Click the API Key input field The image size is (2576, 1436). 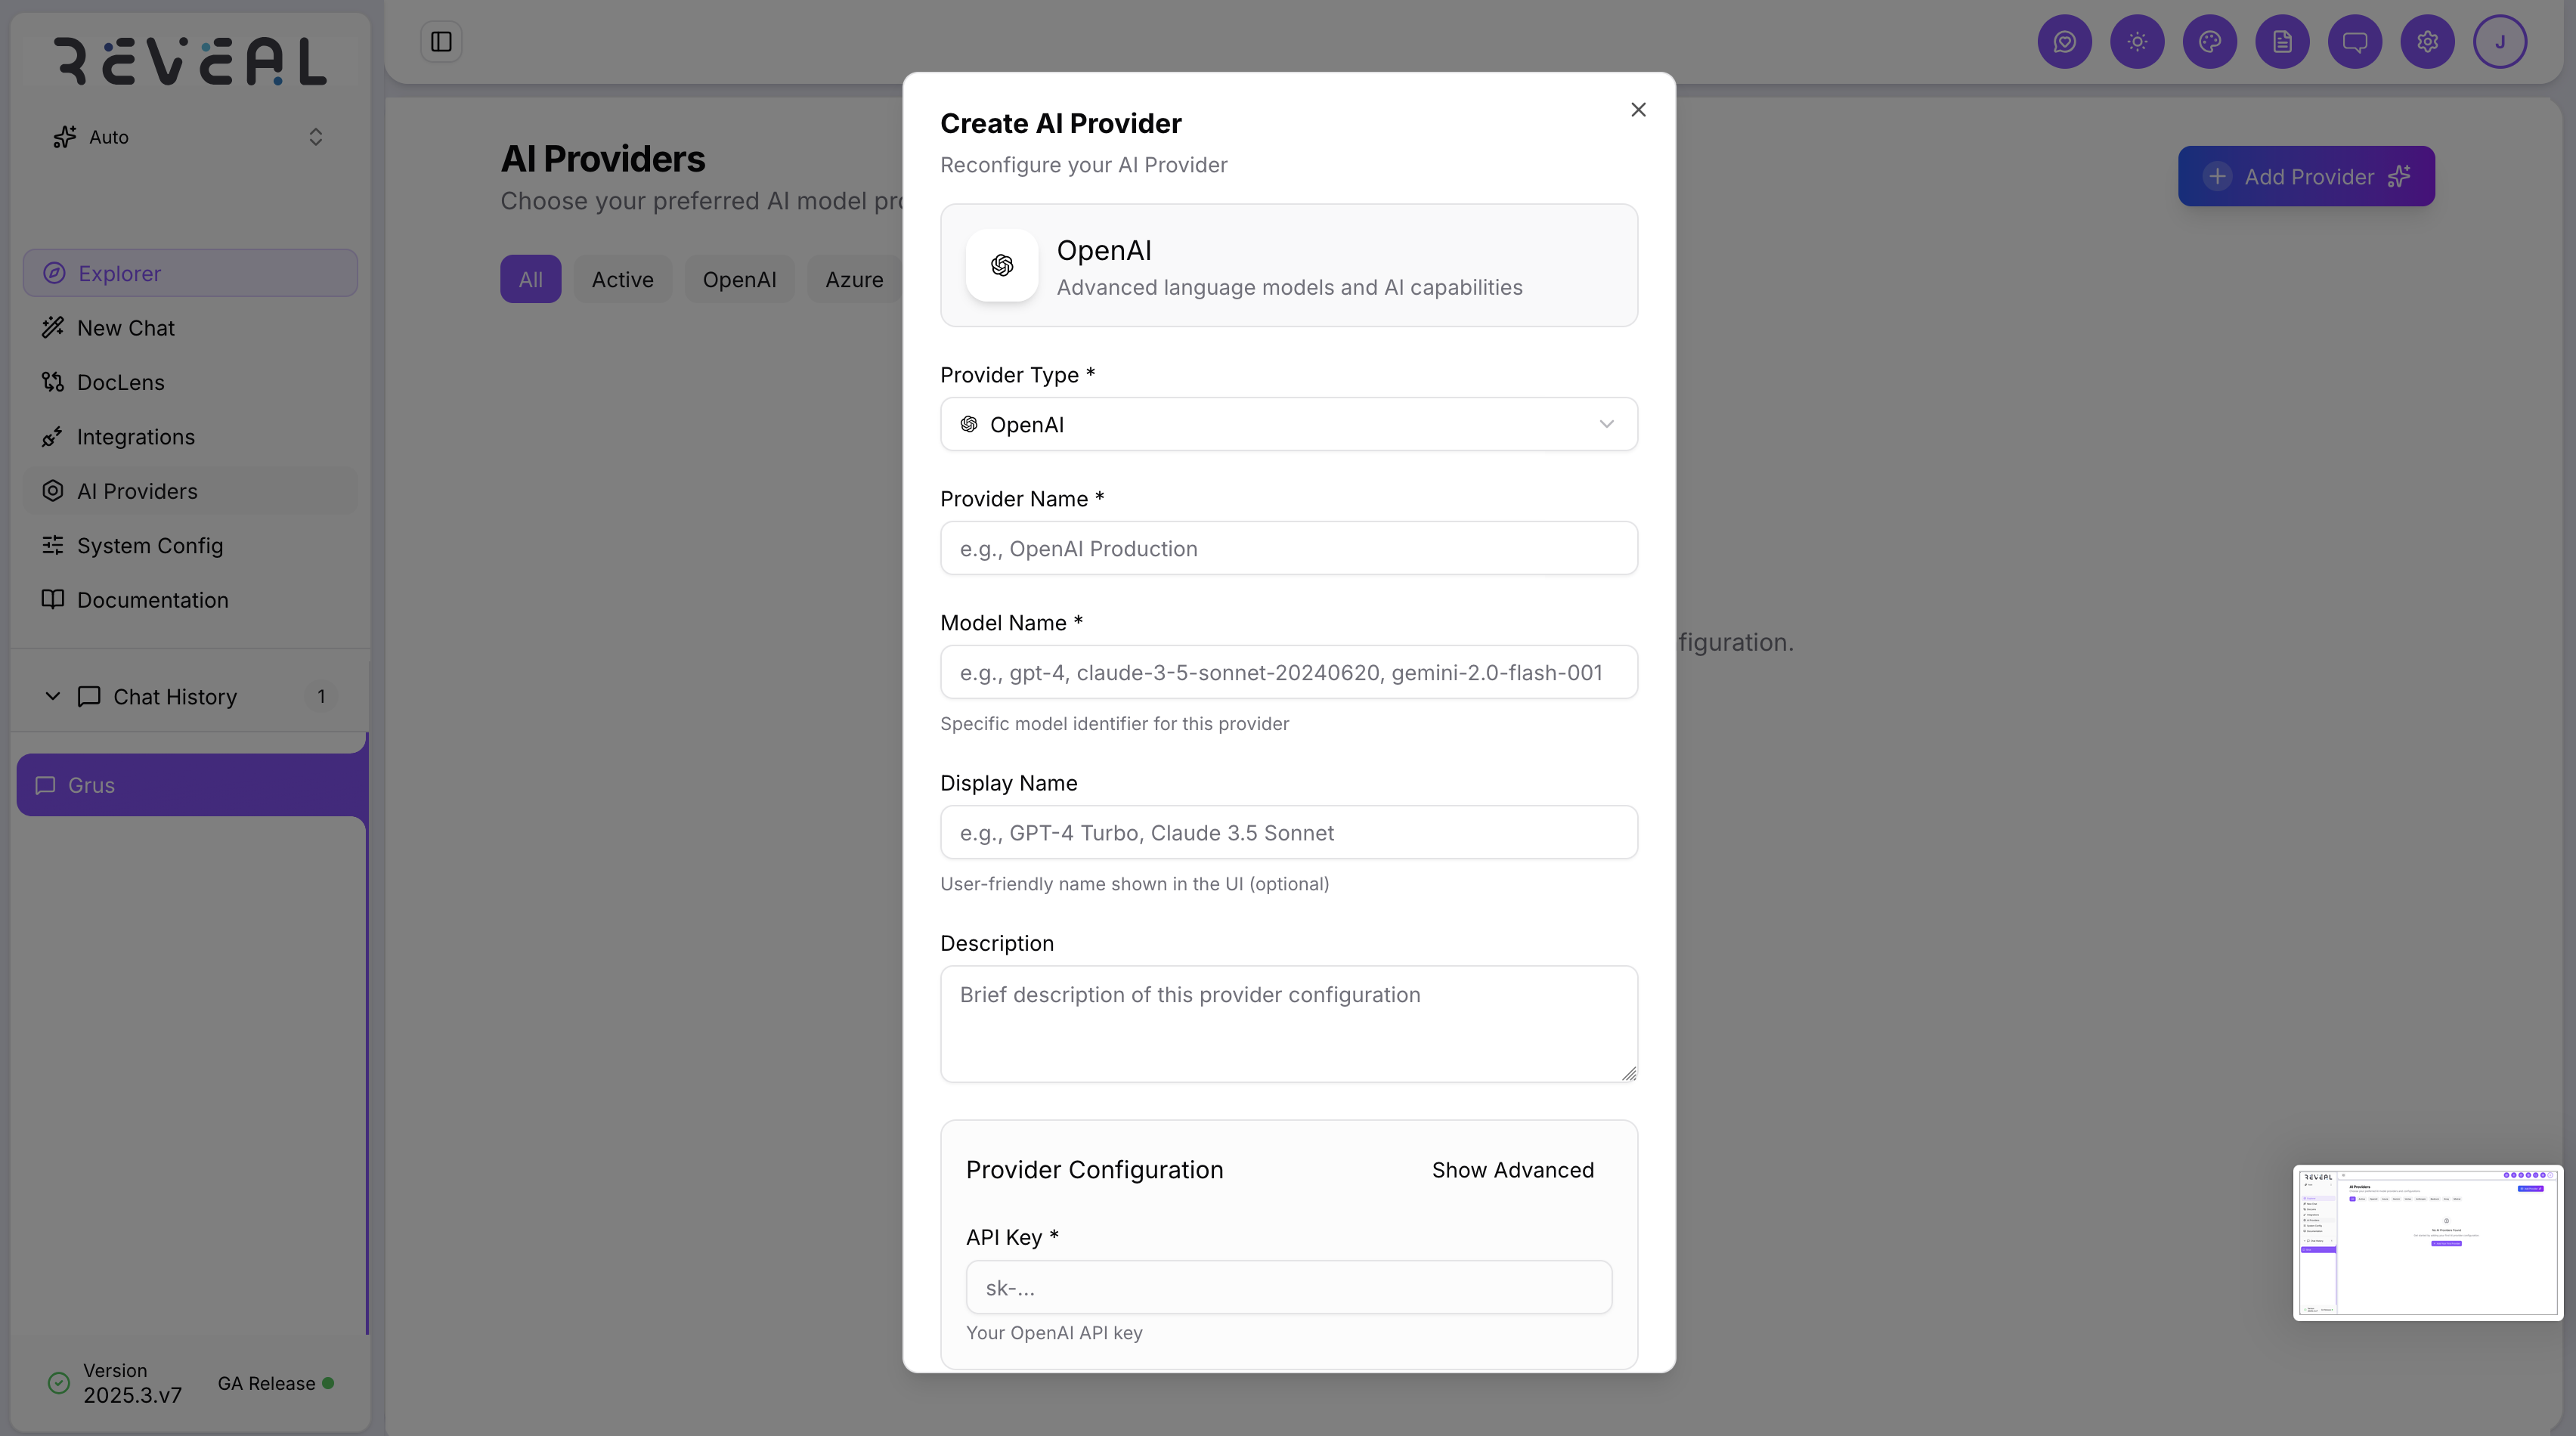pos(1288,1287)
